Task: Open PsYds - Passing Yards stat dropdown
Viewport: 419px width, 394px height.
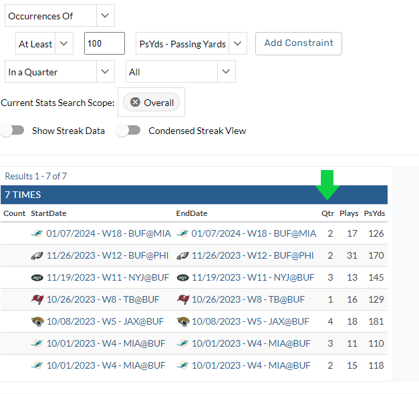Action: 191,44
